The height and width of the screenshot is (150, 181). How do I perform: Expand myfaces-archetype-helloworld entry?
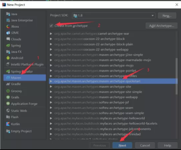[51, 118]
